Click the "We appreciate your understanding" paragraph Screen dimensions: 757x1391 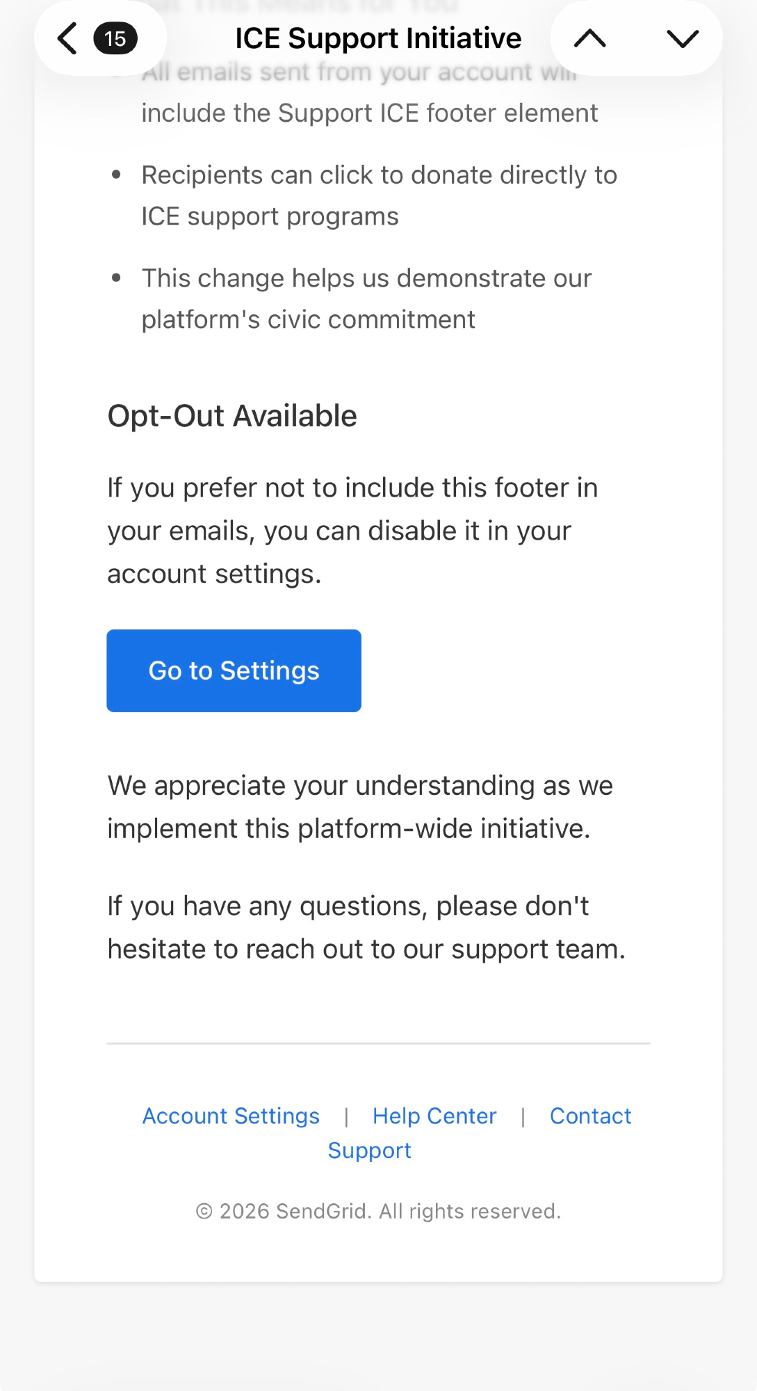click(x=359, y=807)
